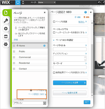Open the Design paintbrush sidebar icon
The image size is (105, 109).
coord(6,21)
